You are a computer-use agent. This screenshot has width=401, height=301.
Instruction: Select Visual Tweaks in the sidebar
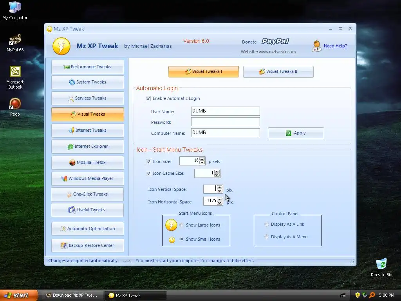pyautogui.click(x=88, y=114)
